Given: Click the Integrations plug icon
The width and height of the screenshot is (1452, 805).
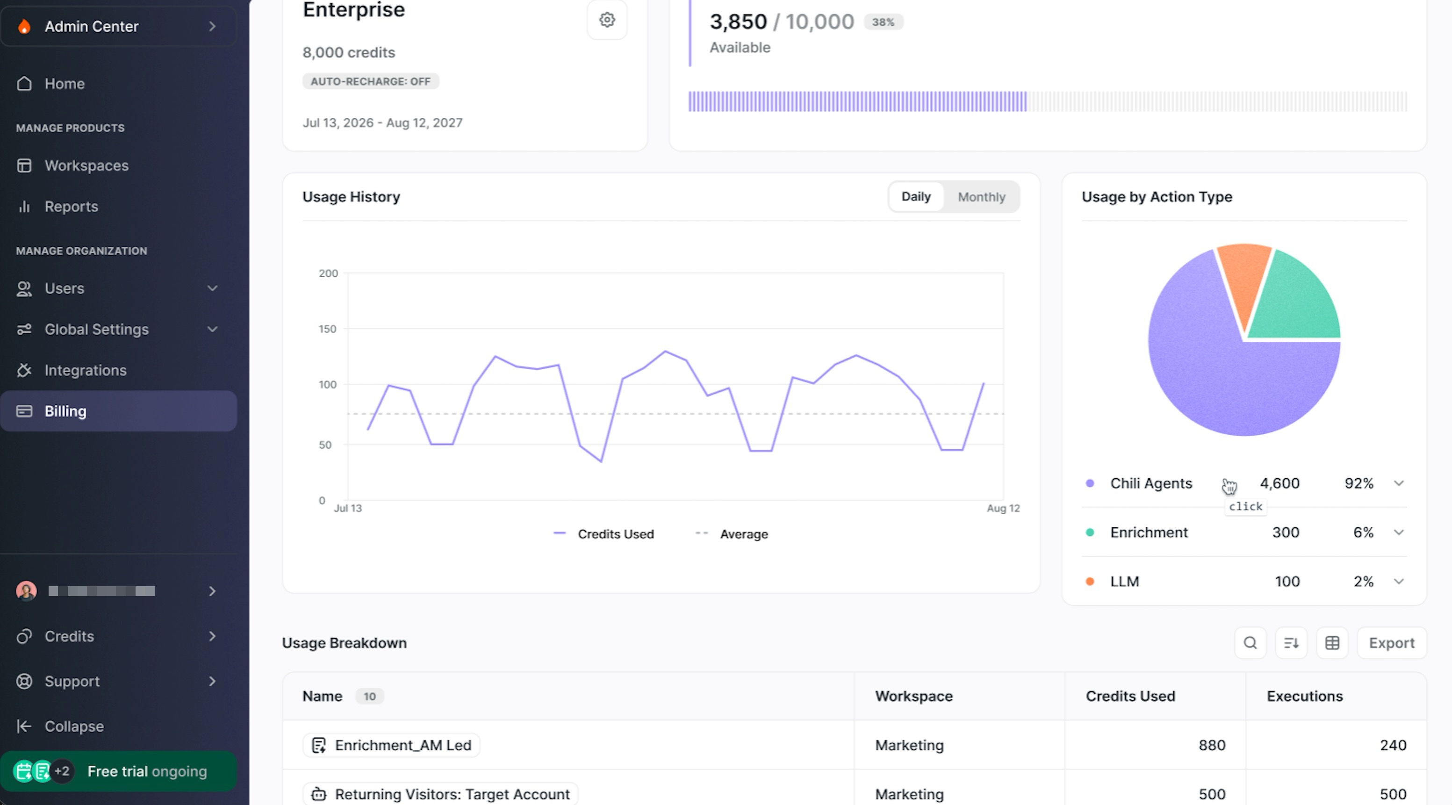Looking at the screenshot, I should tap(24, 370).
